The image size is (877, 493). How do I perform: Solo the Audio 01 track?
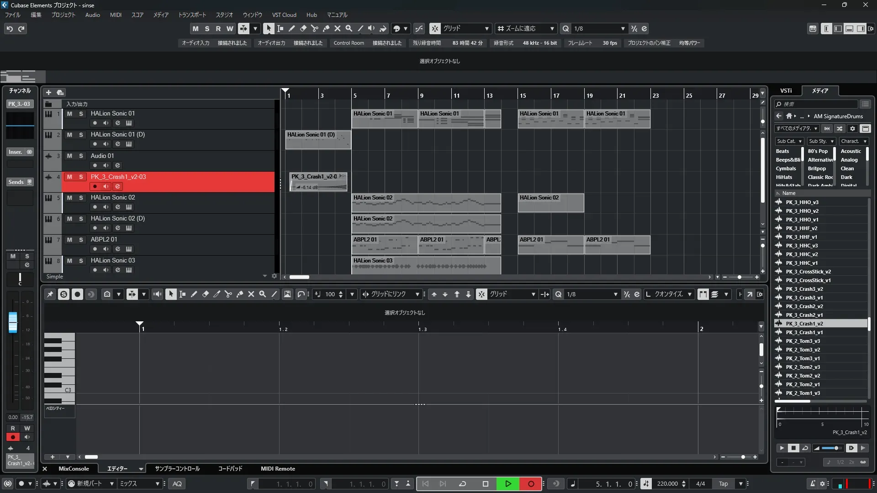tap(81, 156)
